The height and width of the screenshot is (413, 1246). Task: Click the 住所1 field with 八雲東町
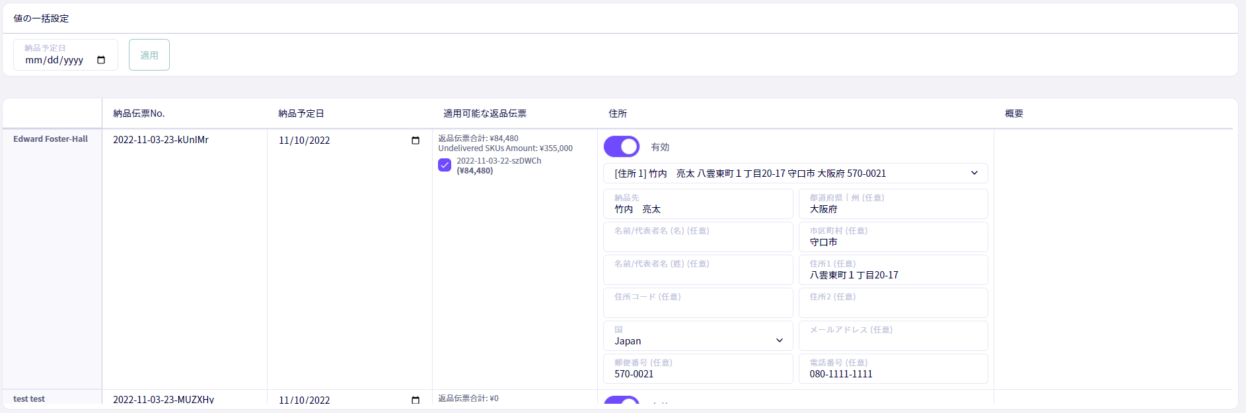tap(893, 270)
